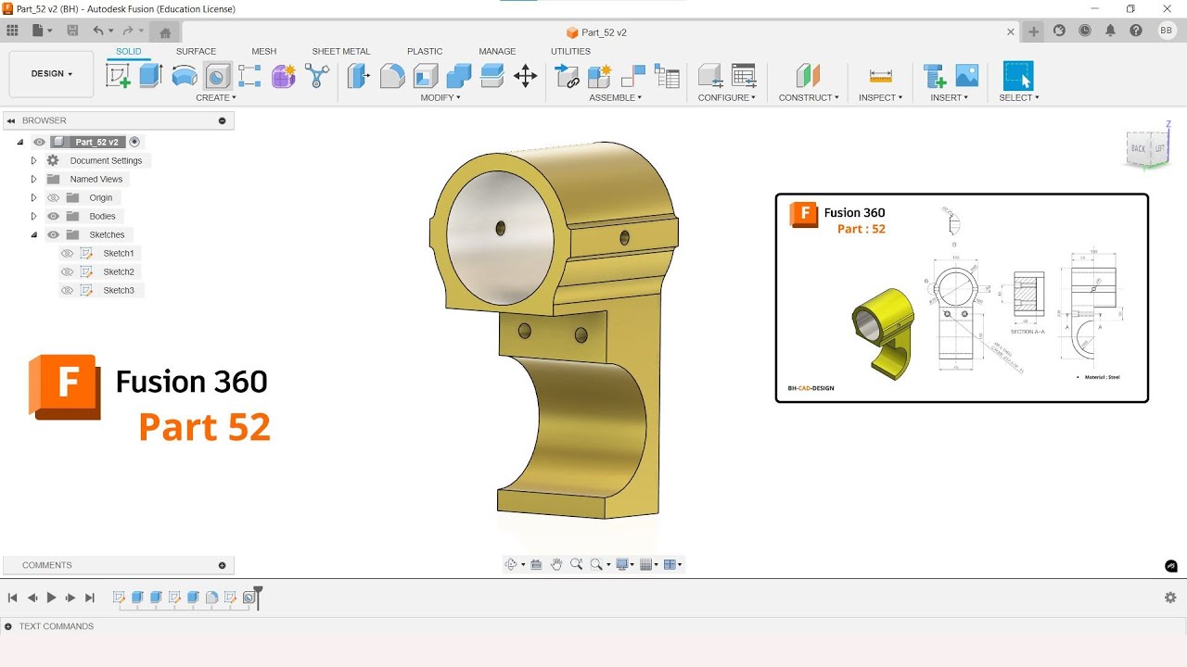Select the Shell tool

coord(426,75)
